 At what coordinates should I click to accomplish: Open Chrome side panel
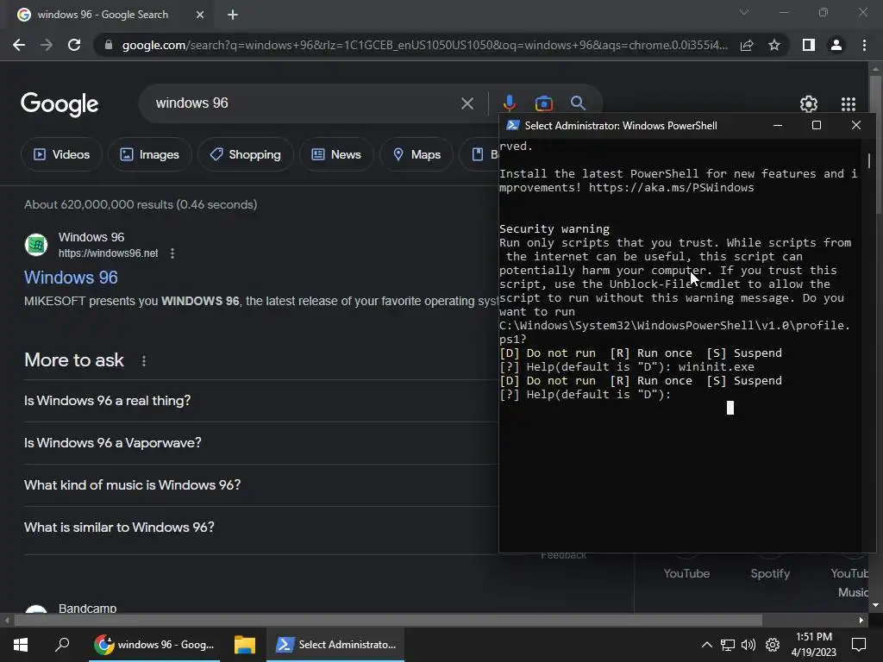click(x=809, y=45)
